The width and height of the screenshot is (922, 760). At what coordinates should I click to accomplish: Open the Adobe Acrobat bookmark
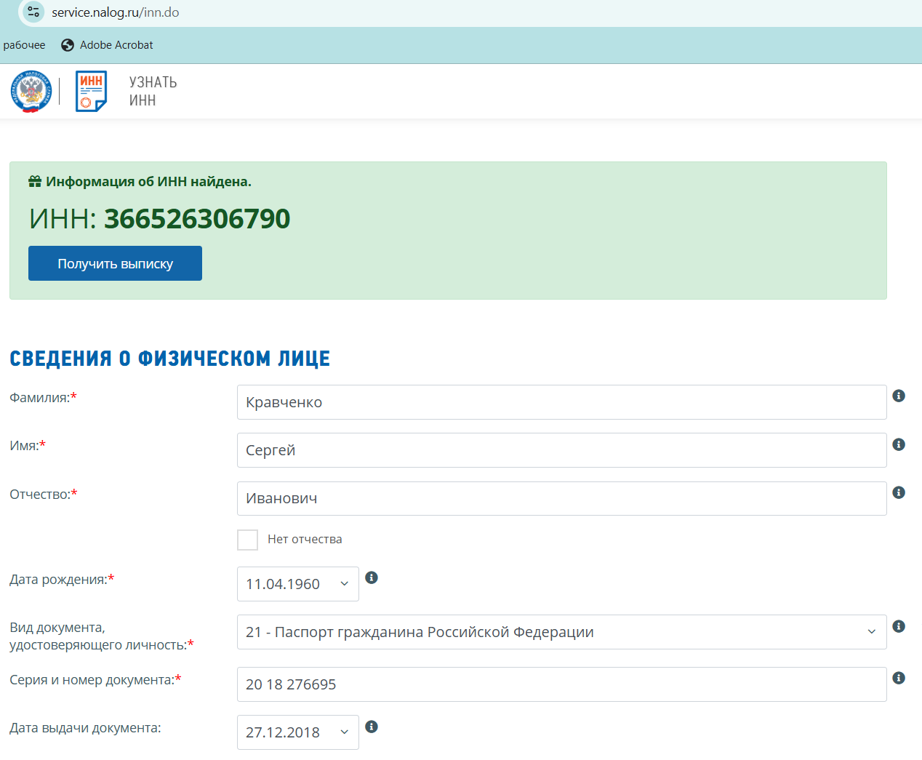(107, 45)
